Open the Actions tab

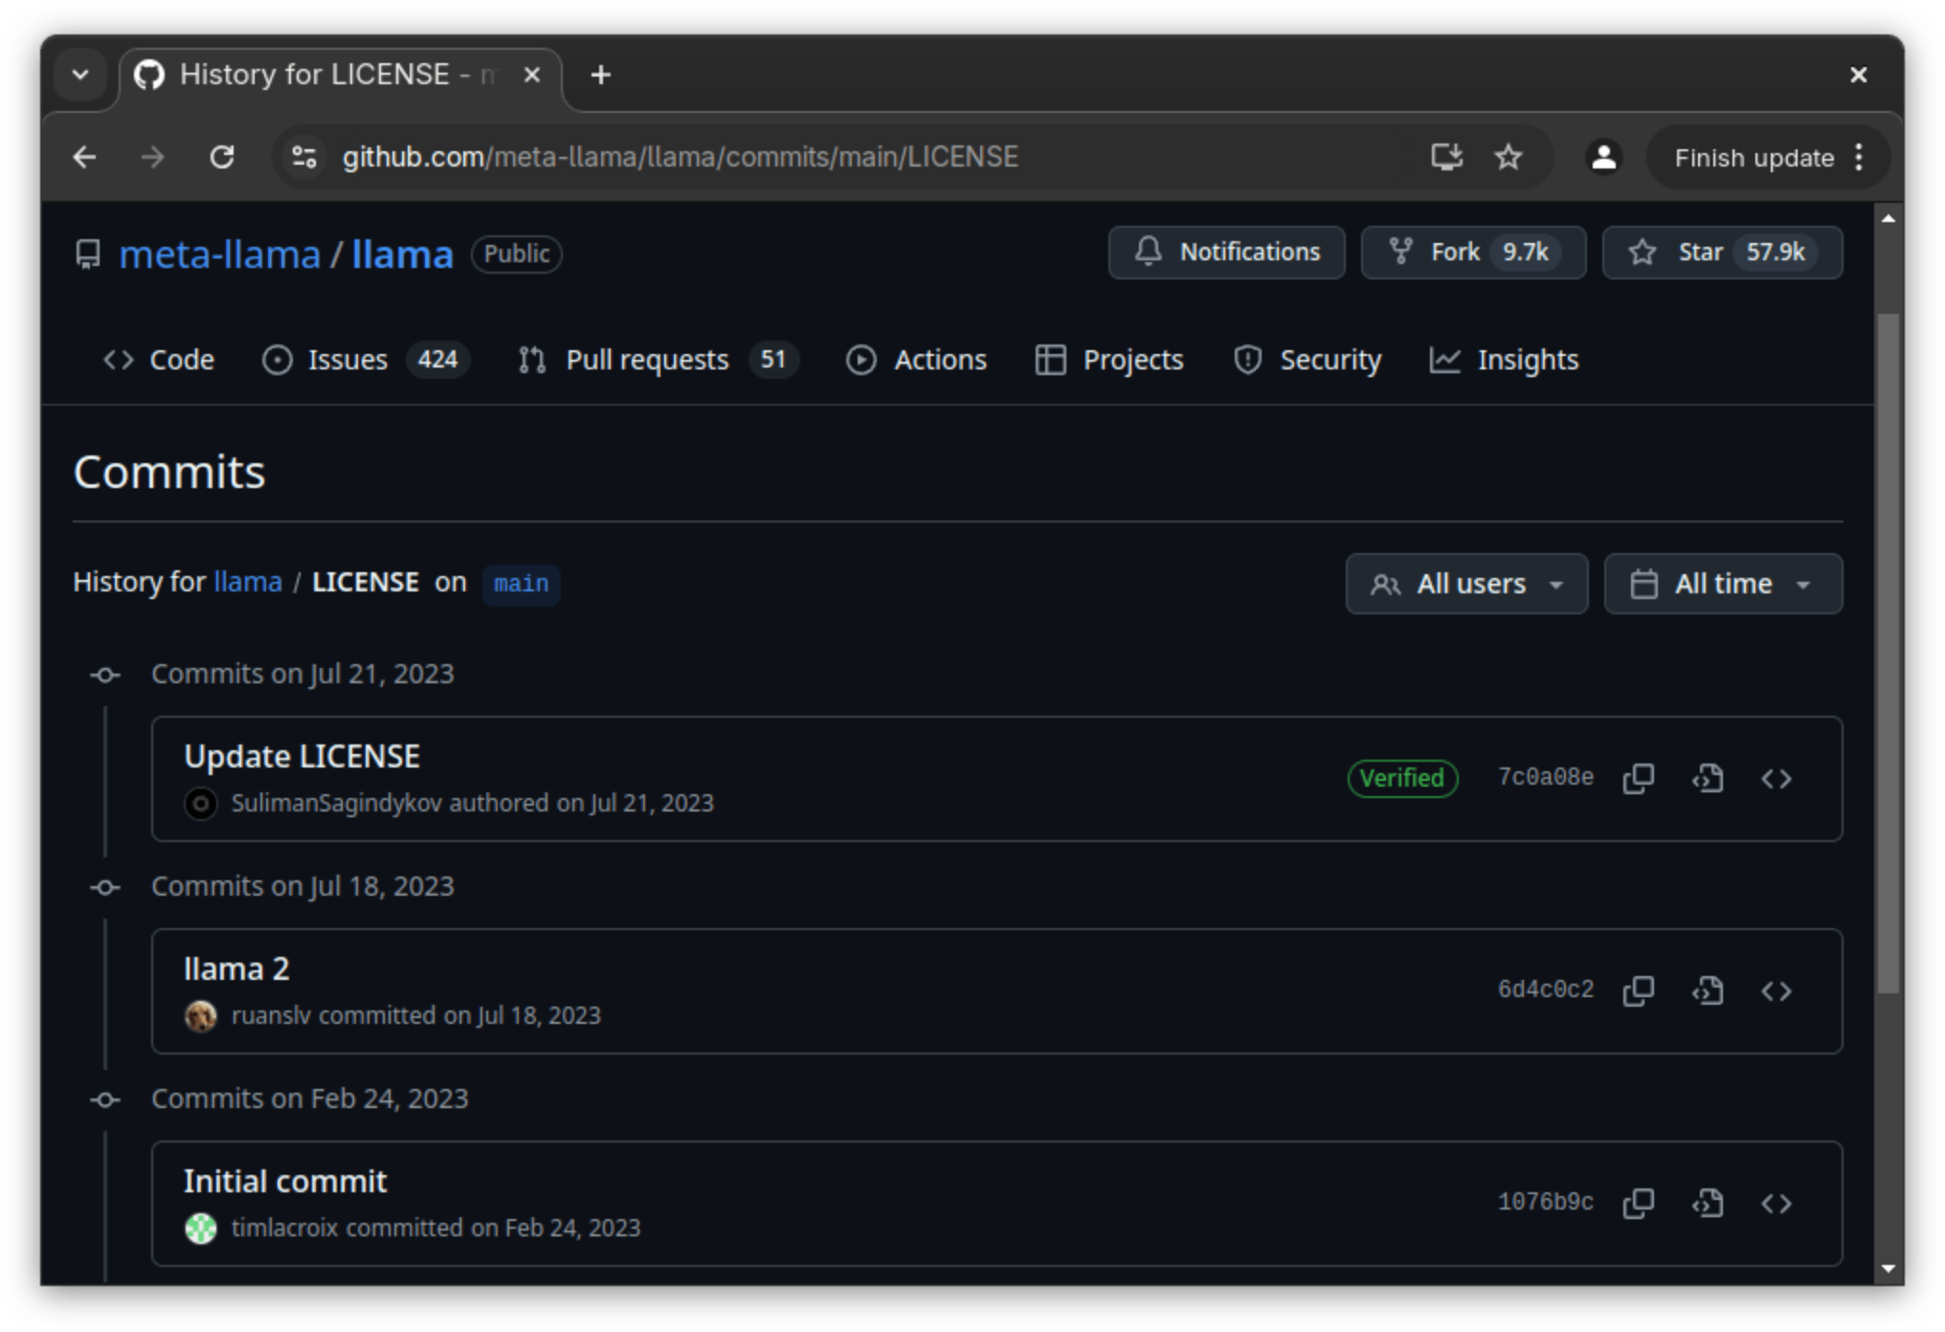tap(917, 360)
